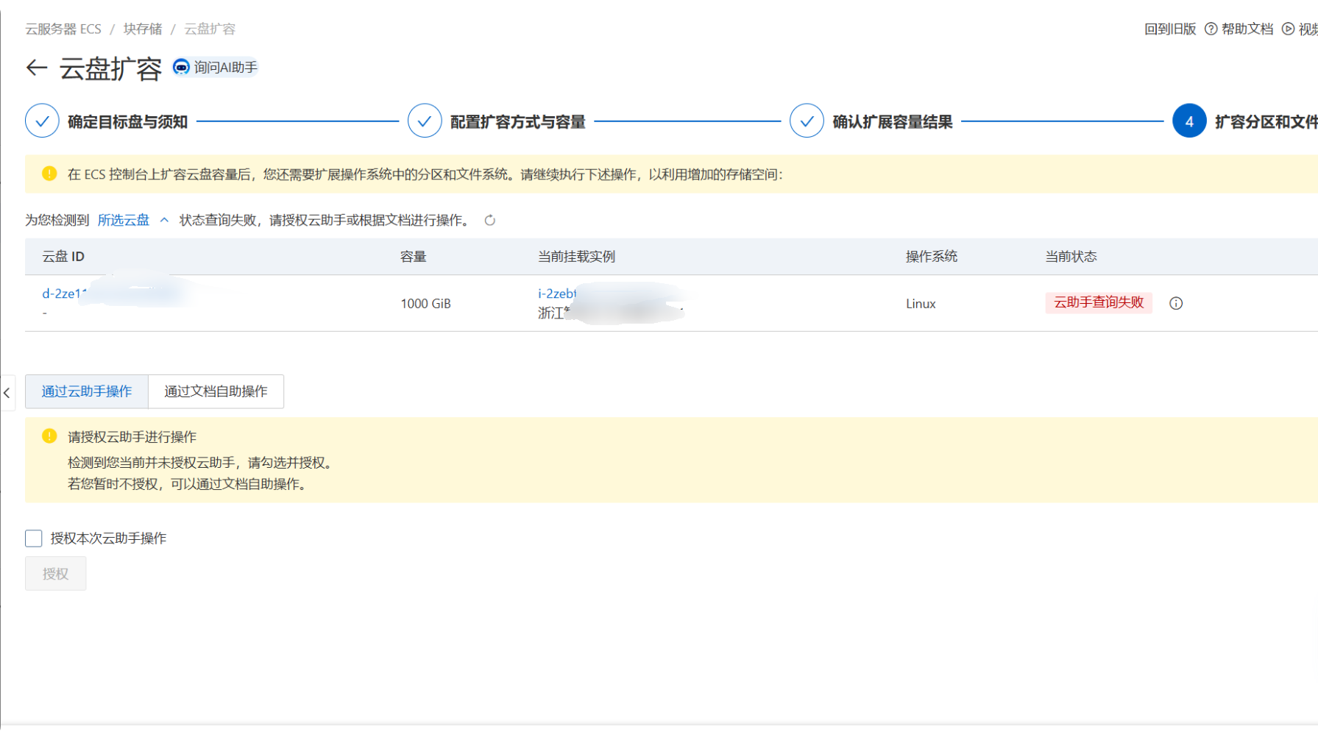Click the 操作系统 column header
This screenshot has height=740, width=1318.
(932, 256)
